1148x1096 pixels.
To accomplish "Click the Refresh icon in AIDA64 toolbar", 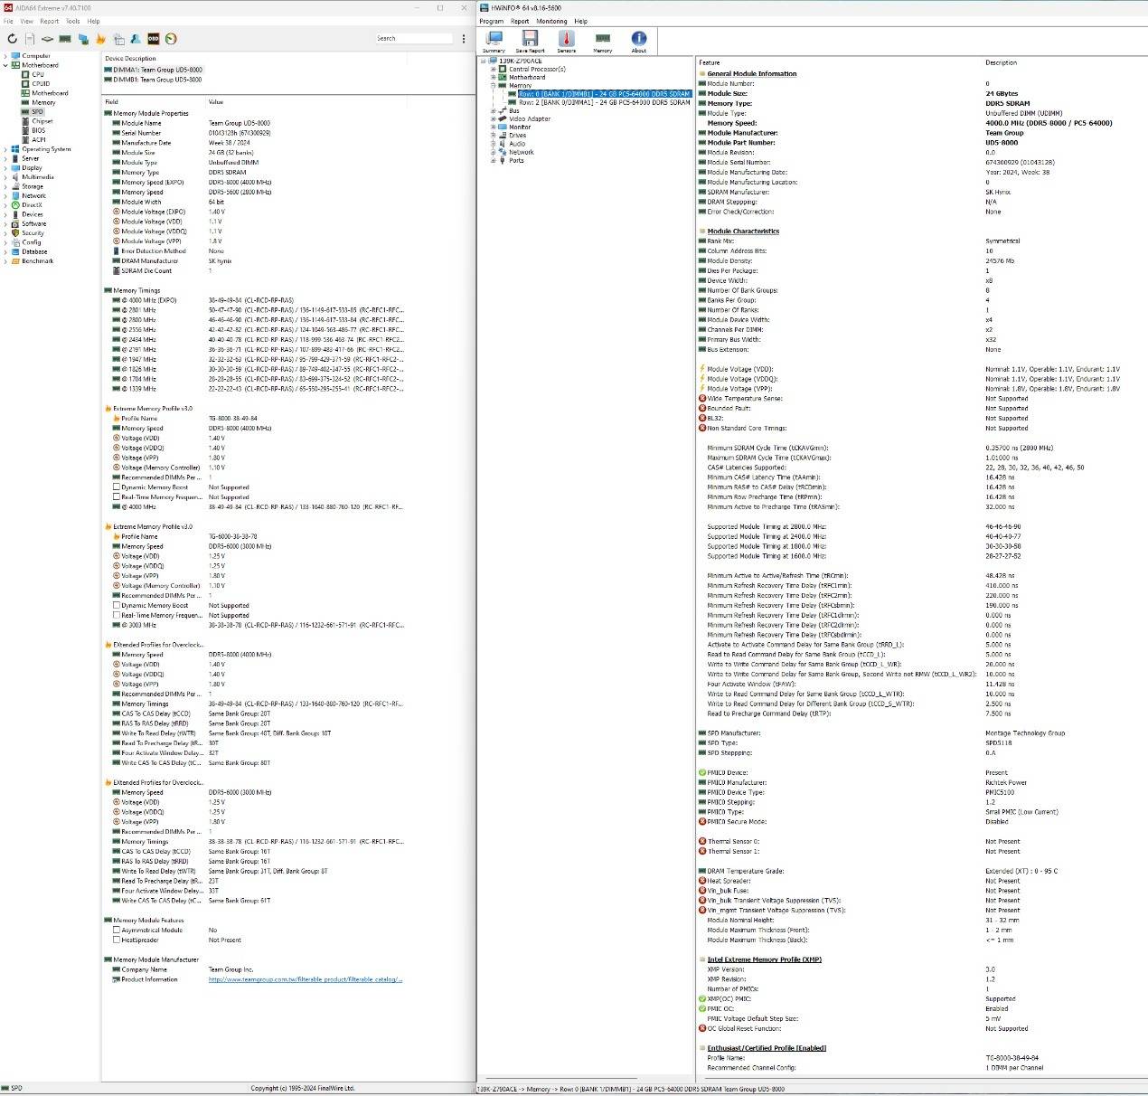I will (x=12, y=39).
